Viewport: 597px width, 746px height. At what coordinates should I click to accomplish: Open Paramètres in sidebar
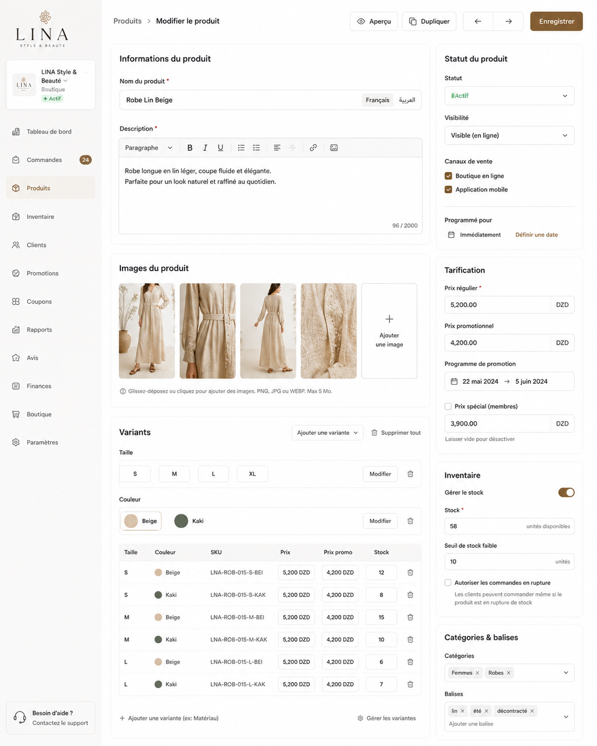pyautogui.click(x=51, y=442)
